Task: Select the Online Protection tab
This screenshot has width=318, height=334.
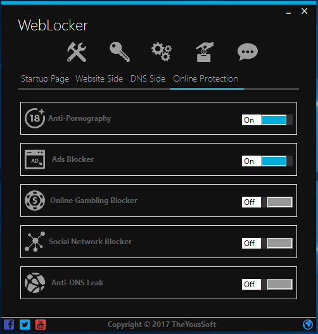Action: (205, 79)
